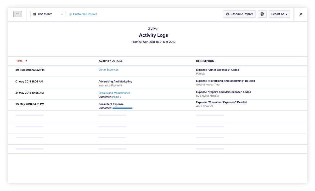
Task: Click the calendar icon in This Month
Action: pyautogui.click(x=35, y=14)
